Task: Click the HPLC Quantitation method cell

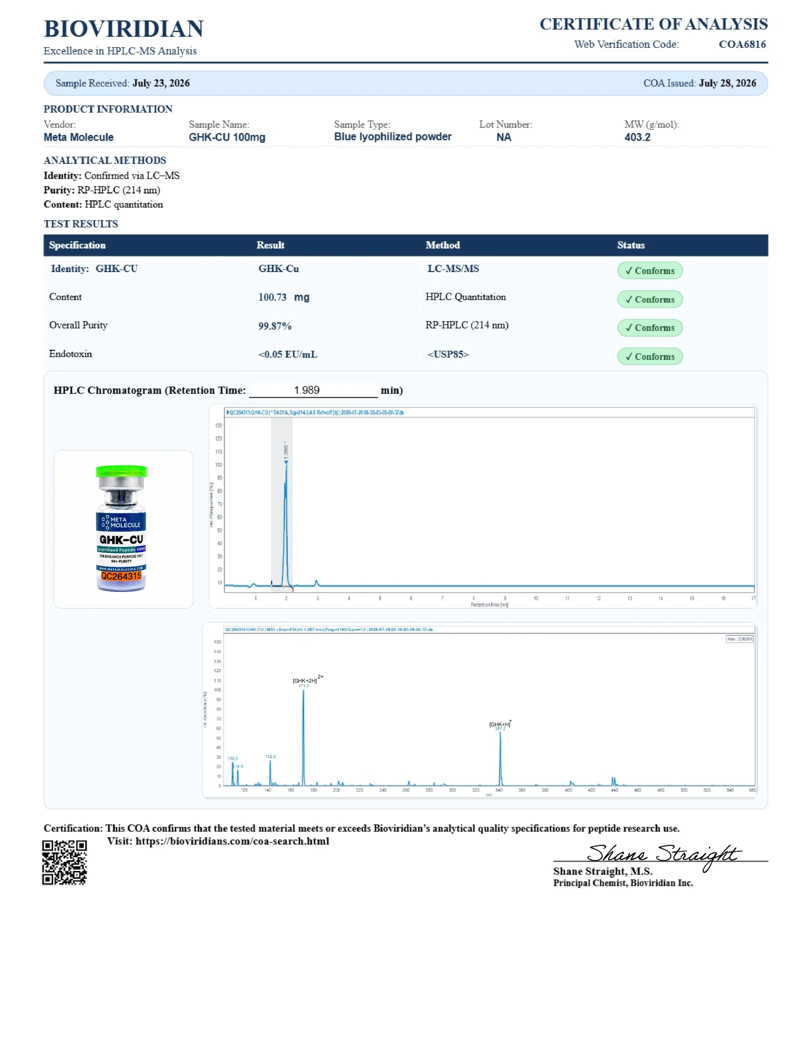Action: 465,297
